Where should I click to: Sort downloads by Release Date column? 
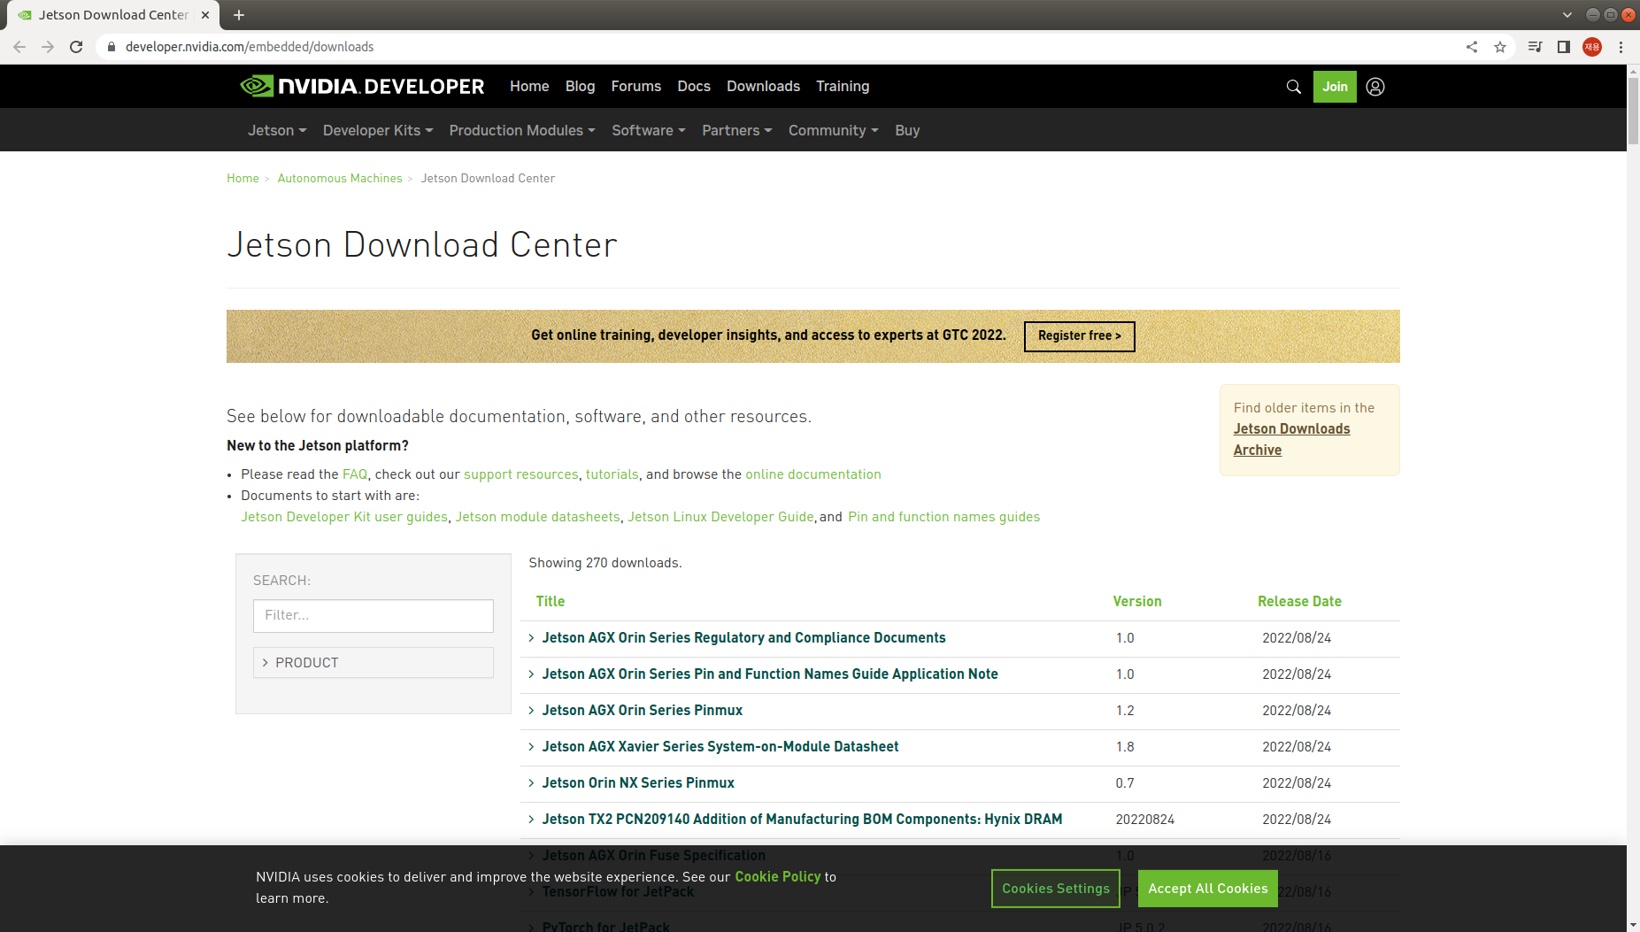[1299, 602]
